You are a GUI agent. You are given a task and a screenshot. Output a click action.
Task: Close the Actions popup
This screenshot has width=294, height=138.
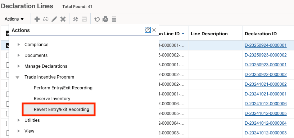coord(154,30)
